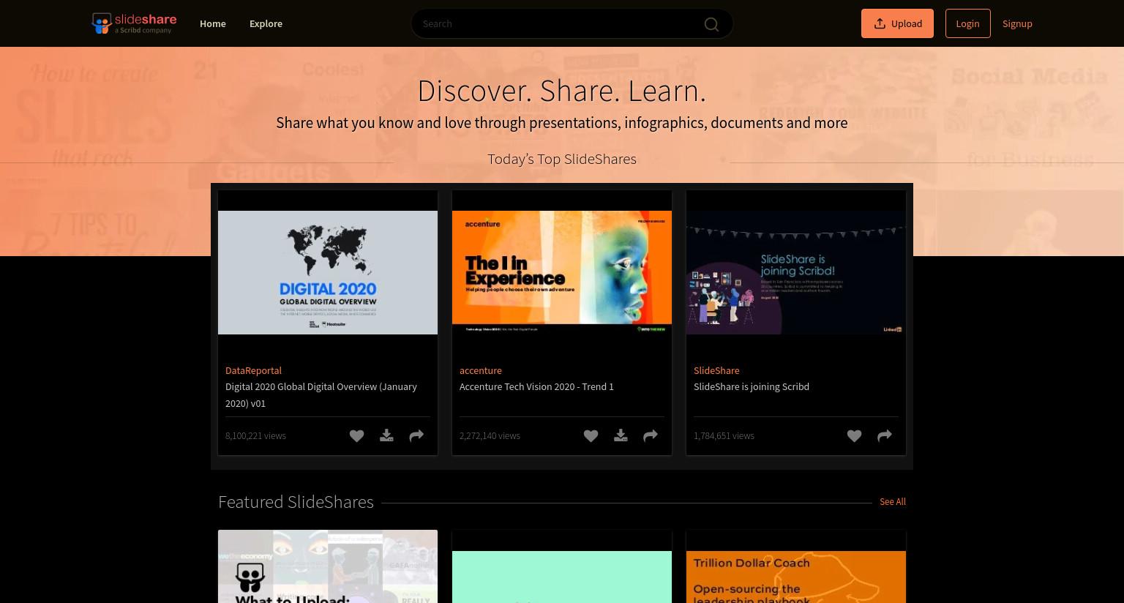
Task: Visit the accenture author link
Action: [x=481, y=370]
